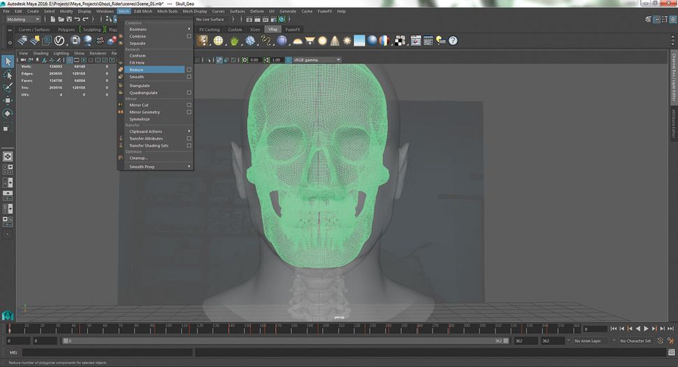This screenshot has width=678, height=367.
Task: Click the checkerboard texture shelf icon
Action: (x=400, y=41)
